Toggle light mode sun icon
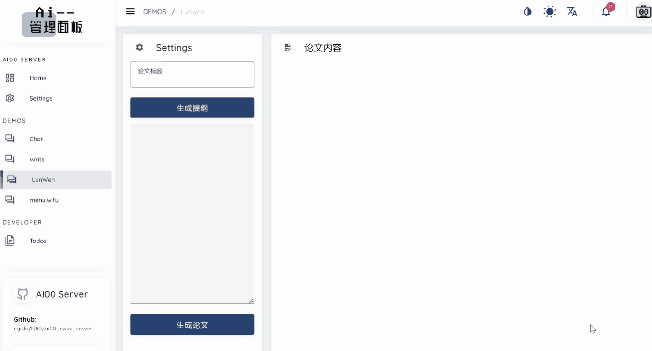This screenshot has height=351, width=652. click(549, 12)
